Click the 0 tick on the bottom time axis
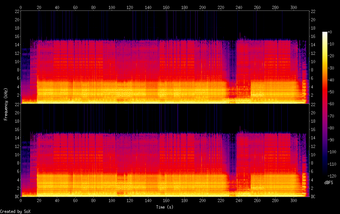340x214 pixels. click(21, 200)
